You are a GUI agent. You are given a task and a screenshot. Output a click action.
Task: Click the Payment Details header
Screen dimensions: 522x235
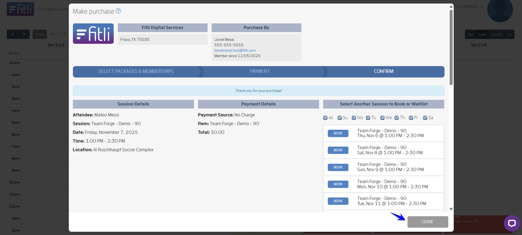[x=258, y=104]
